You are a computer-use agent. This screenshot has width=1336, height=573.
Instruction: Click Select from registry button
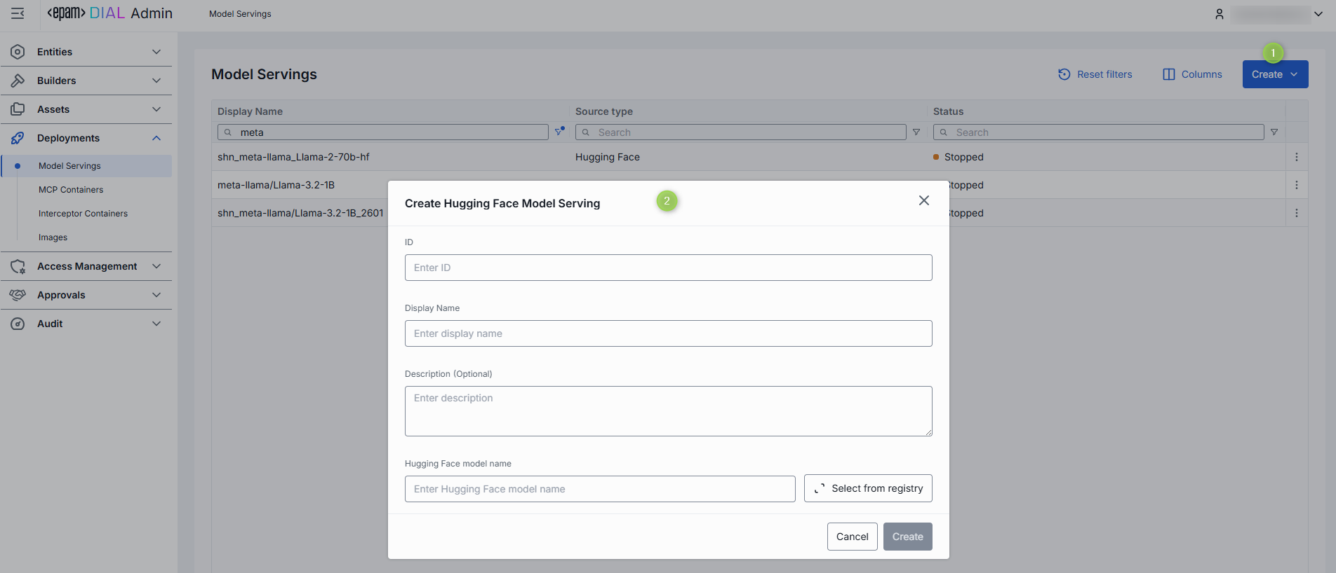867,488
